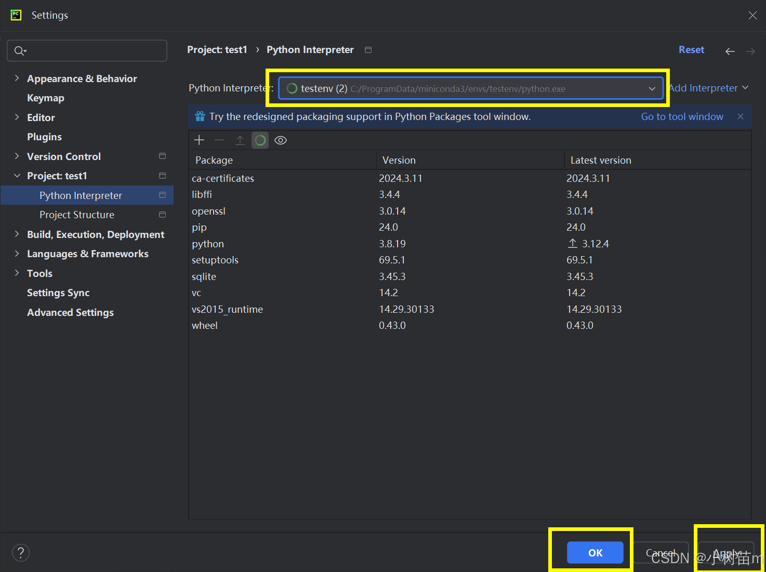Click the Apply button
This screenshot has width=766, height=572.
click(x=726, y=553)
